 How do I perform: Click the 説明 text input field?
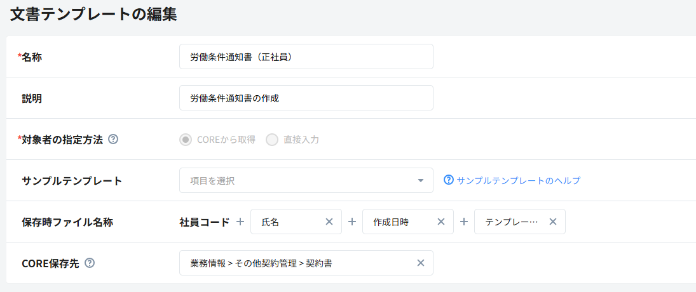[306, 98]
